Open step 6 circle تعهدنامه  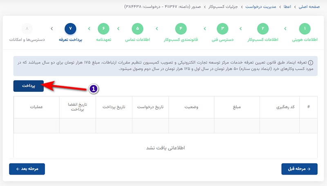pyautogui.click(x=103, y=29)
